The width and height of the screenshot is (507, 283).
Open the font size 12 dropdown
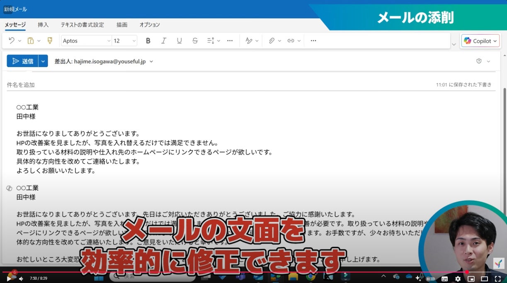125,41
